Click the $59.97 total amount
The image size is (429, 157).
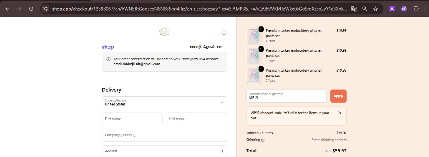coord(339,151)
